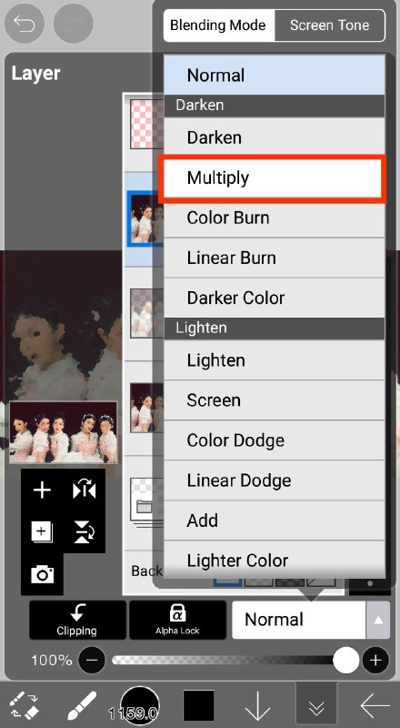Import a photo with the camera icon
This screenshot has height=728, width=400.
42,574
